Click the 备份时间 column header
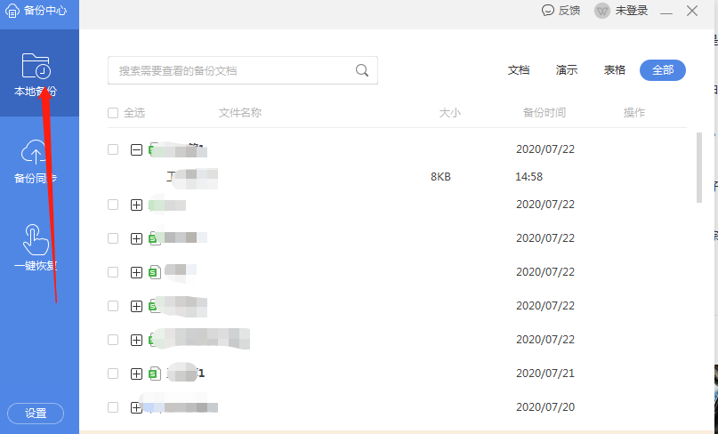 545,113
